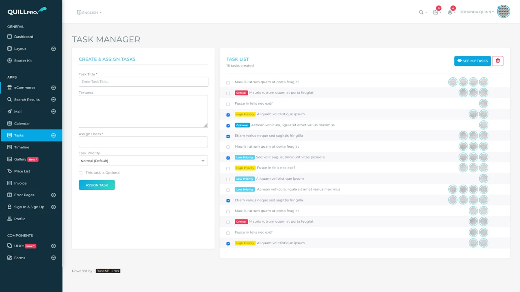Click the book icon beside English
The width and height of the screenshot is (520, 292).
coord(79,13)
